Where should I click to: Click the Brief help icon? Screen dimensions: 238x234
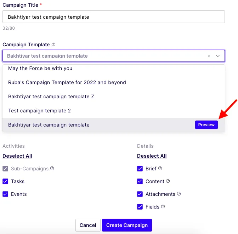pos(160,168)
